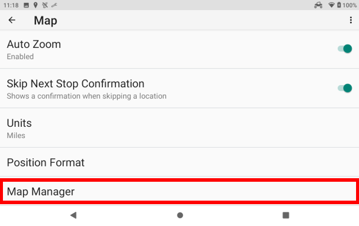Tap the Android home circle button
This screenshot has height=226, width=359.
coord(180,215)
